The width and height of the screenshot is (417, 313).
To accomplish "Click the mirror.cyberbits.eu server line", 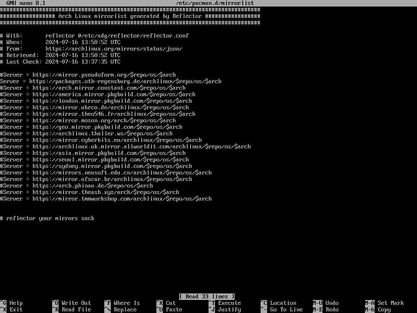I will point(101,140).
